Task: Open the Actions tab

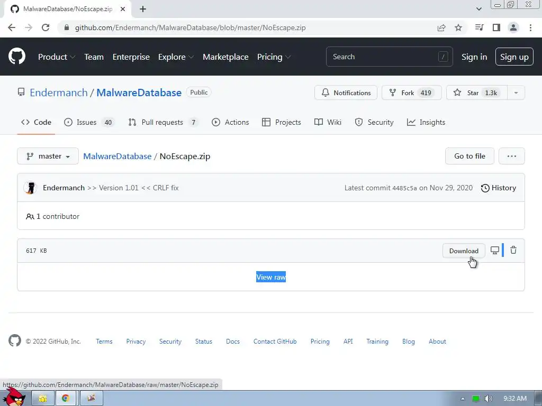Action: tap(230, 122)
